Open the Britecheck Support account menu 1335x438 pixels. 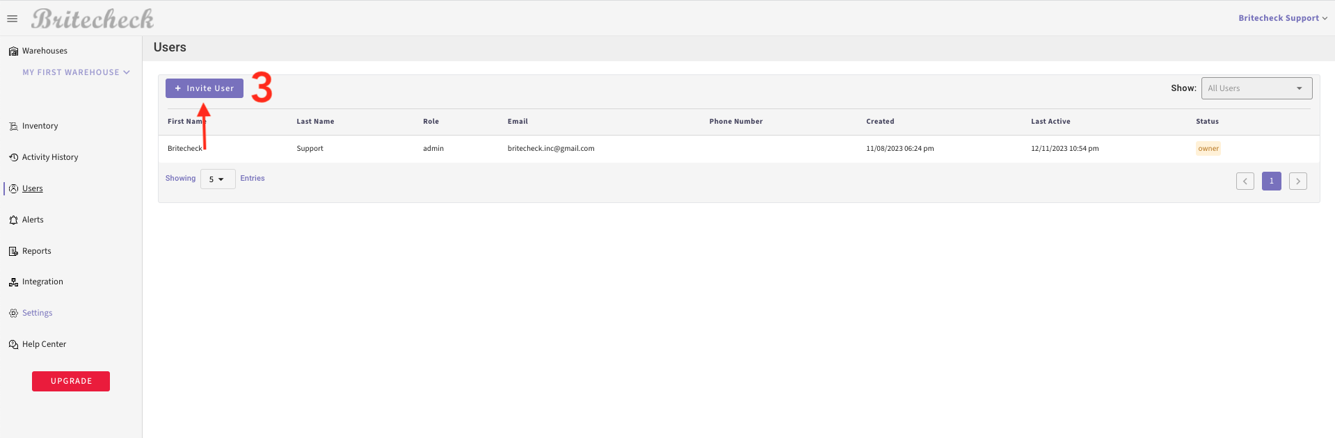[1283, 18]
